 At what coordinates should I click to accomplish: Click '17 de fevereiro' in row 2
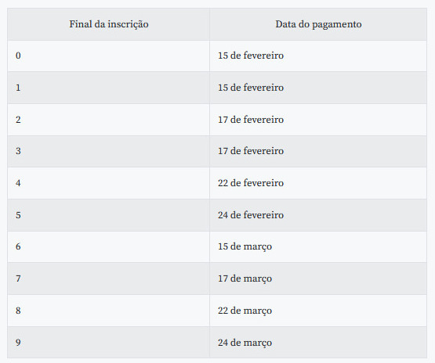pyautogui.click(x=251, y=120)
